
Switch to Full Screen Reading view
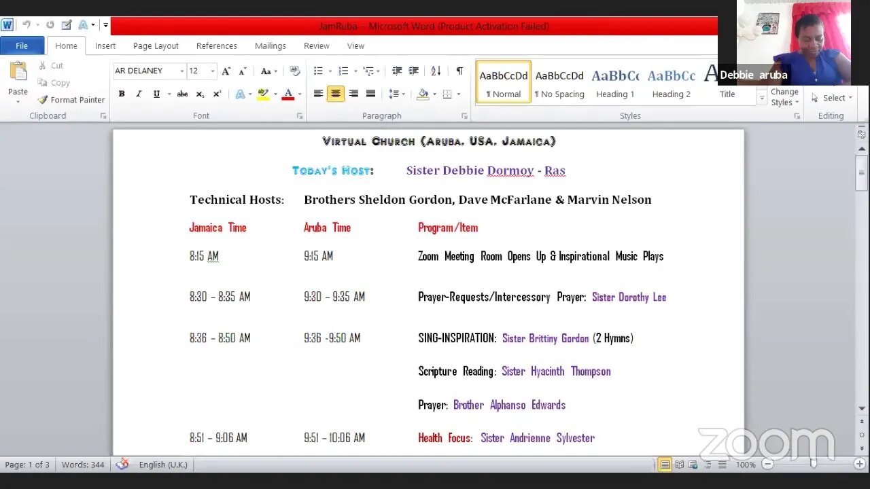[x=679, y=465]
